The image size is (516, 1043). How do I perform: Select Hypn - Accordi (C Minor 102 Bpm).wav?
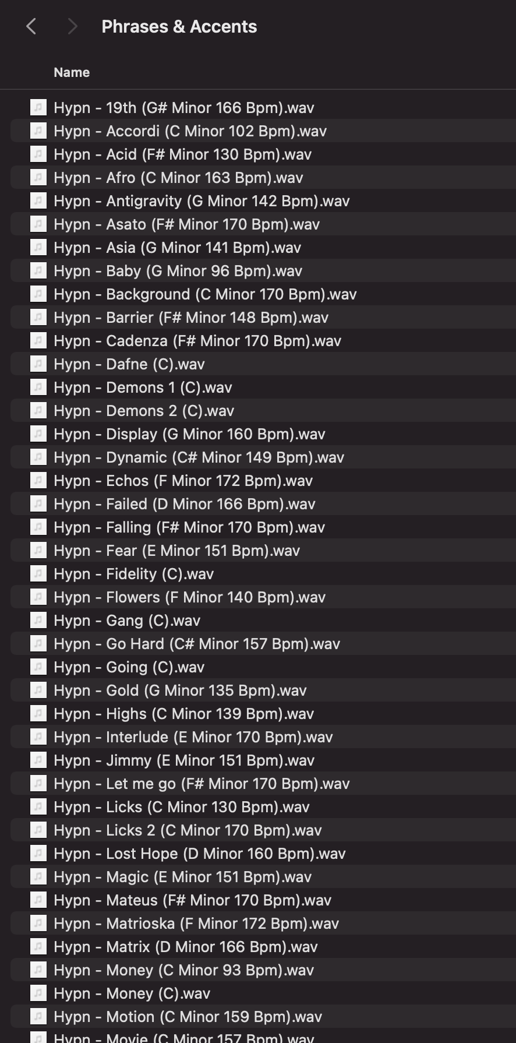190,131
